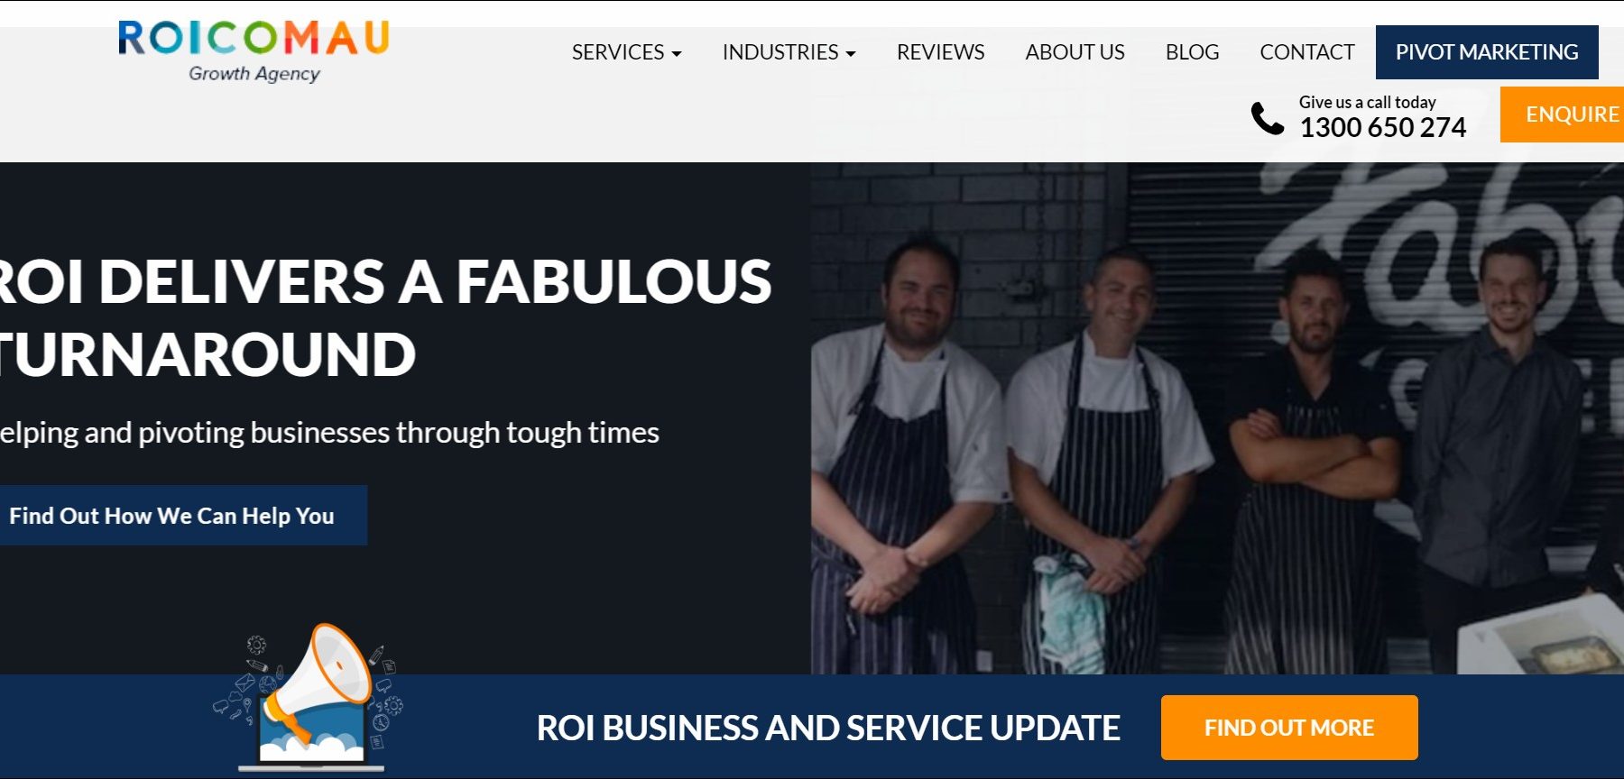Expand the Services dropdown caret
The width and height of the screenshot is (1624, 779).
click(x=676, y=54)
